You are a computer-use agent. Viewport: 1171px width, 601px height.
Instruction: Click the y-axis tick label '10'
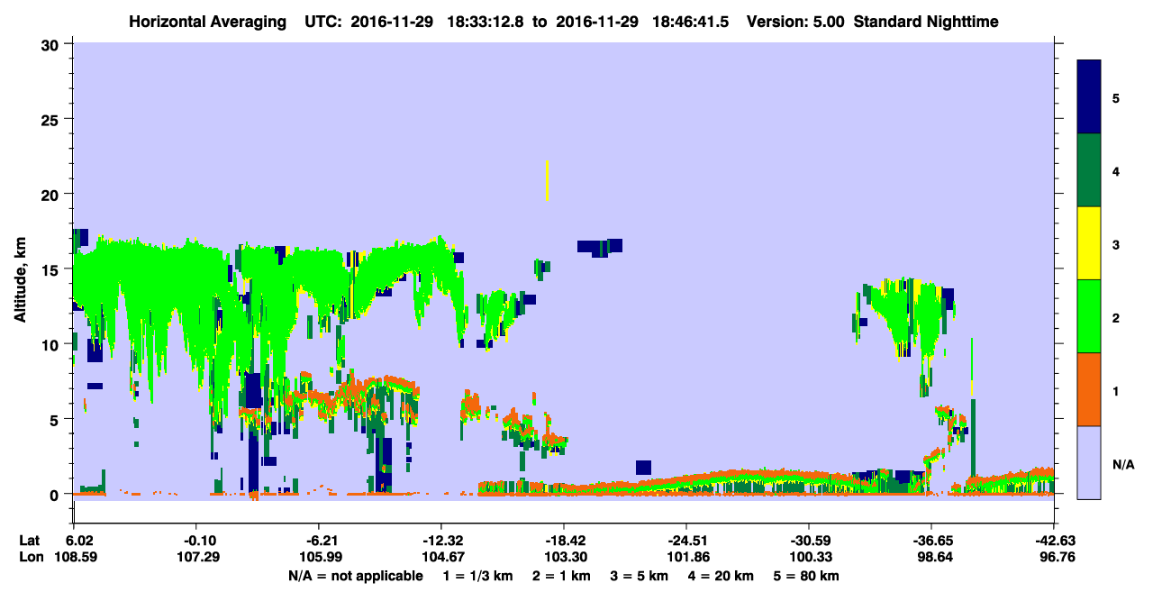coord(52,344)
